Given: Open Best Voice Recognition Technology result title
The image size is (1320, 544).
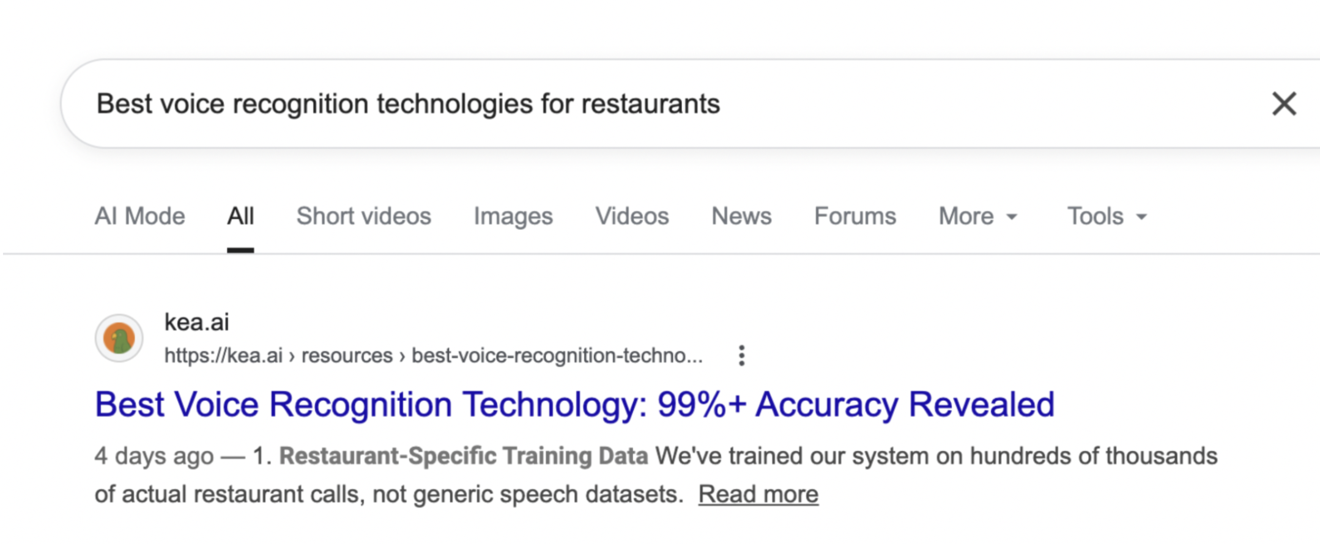Looking at the screenshot, I should pyautogui.click(x=574, y=405).
